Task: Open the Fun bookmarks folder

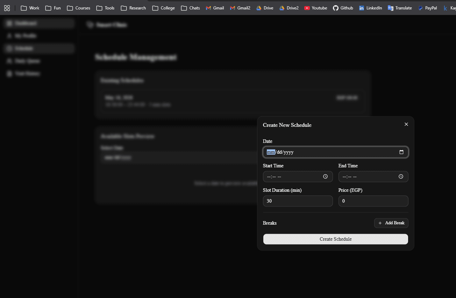Action: click(x=53, y=8)
